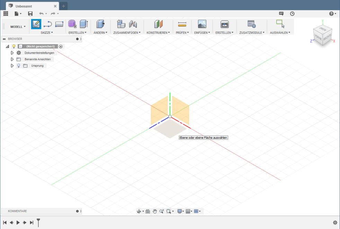Click the Insert image icon
The height and width of the screenshot is (229, 340).
[202, 24]
